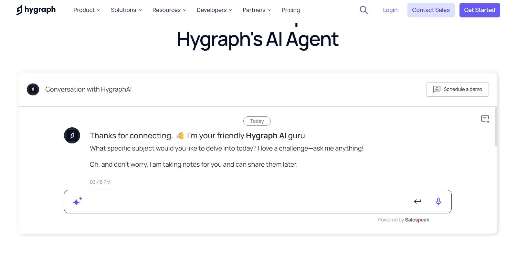Click the sparkle AI icon in the chat input
The height and width of the screenshot is (264, 517).
coord(78,201)
